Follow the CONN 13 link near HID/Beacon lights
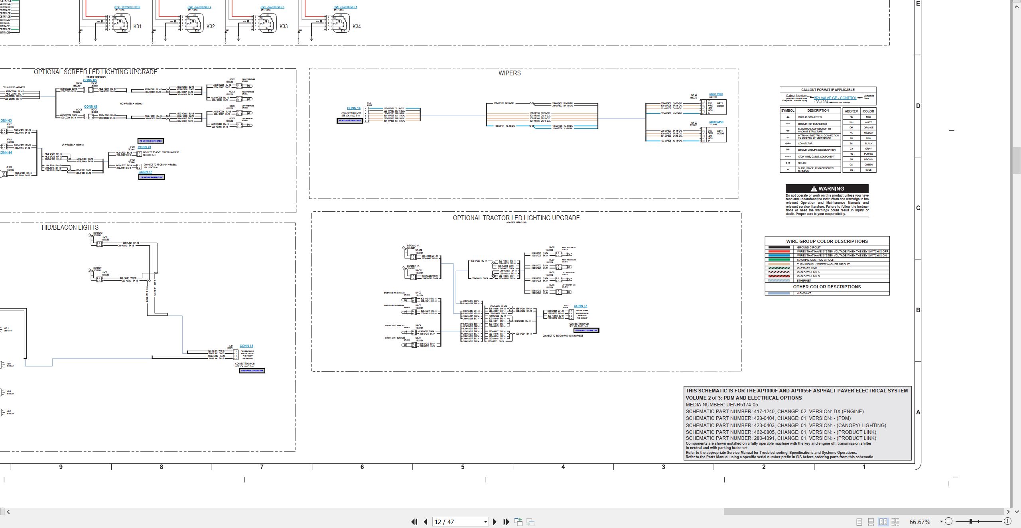 (246, 346)
